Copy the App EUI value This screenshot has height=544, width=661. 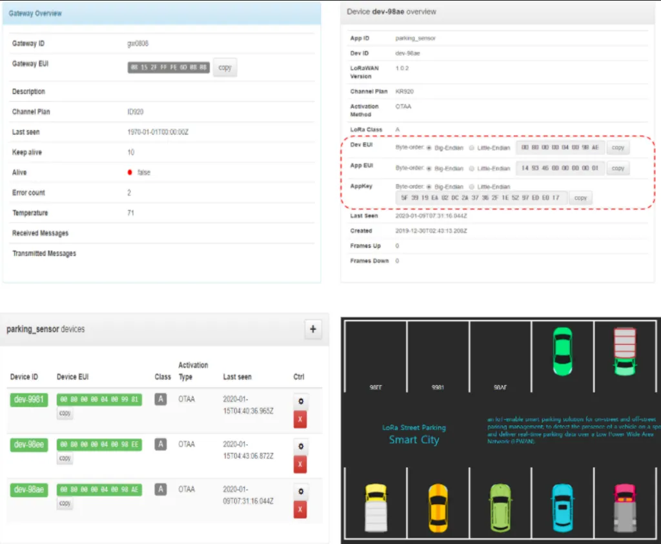tap(618, 168)
